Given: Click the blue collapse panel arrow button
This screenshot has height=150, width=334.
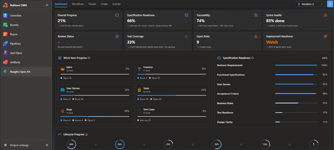Looking at the screenshot, I should [330, 4].
